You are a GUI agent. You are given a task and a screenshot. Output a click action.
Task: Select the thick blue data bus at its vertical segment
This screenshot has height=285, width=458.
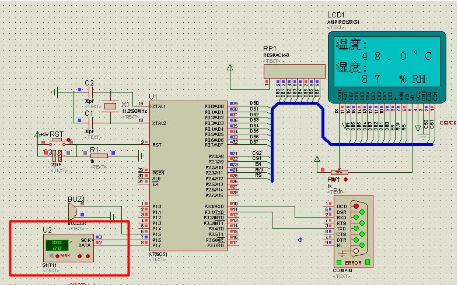[x=272, y=145]
